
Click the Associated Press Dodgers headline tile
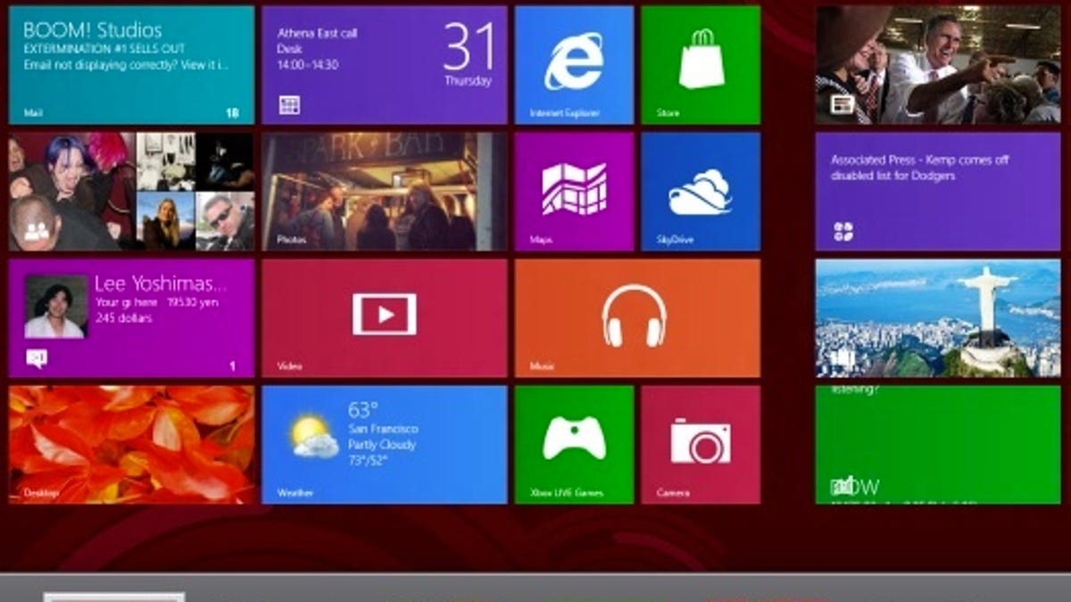pos(937,192)
